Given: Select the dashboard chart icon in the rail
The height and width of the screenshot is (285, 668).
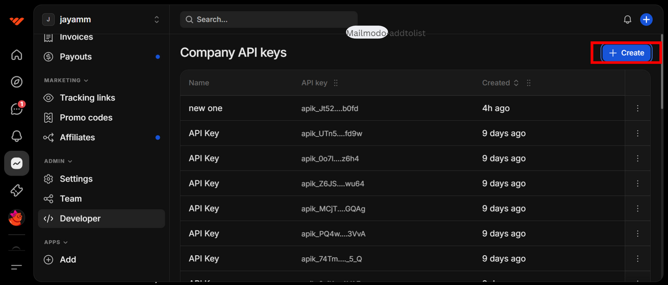Looking at the screenshot, I should tap(16, 164).
